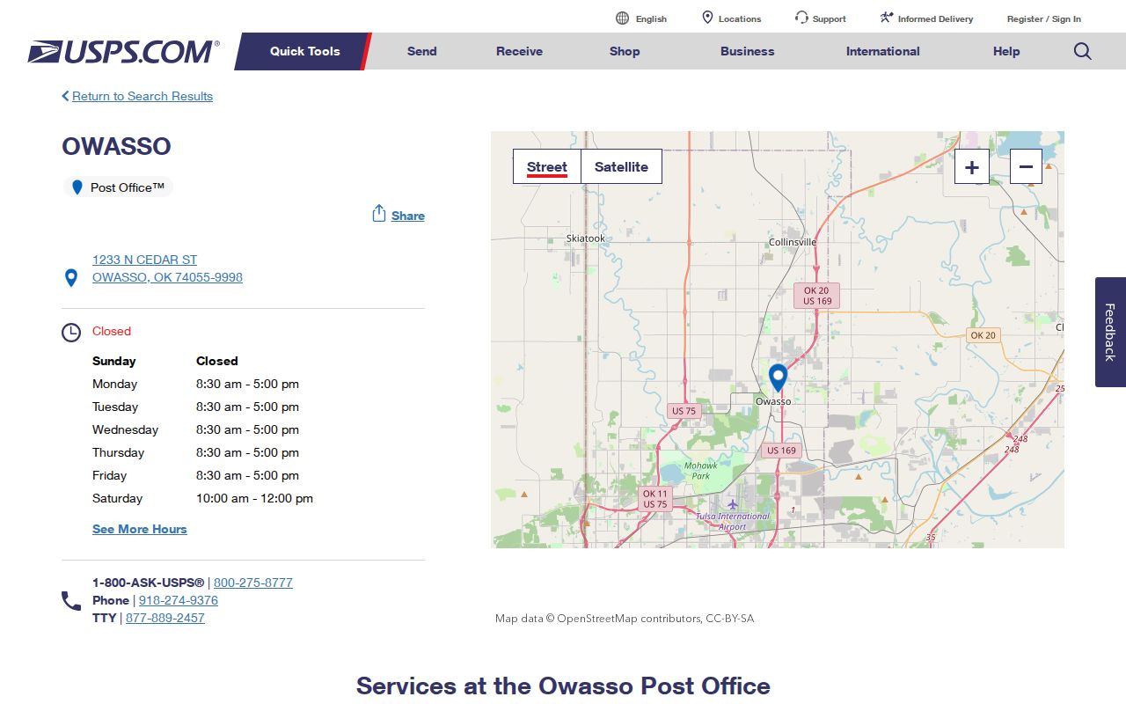Click the address location pin icon

[71, 278]
